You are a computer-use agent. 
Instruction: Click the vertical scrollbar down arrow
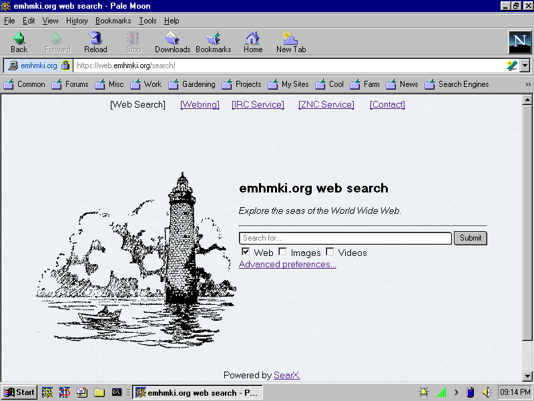[x=527, y=376]
